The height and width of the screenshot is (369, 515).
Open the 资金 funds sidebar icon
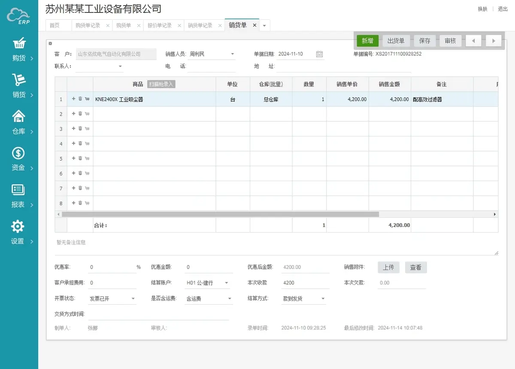click(18, 153)
